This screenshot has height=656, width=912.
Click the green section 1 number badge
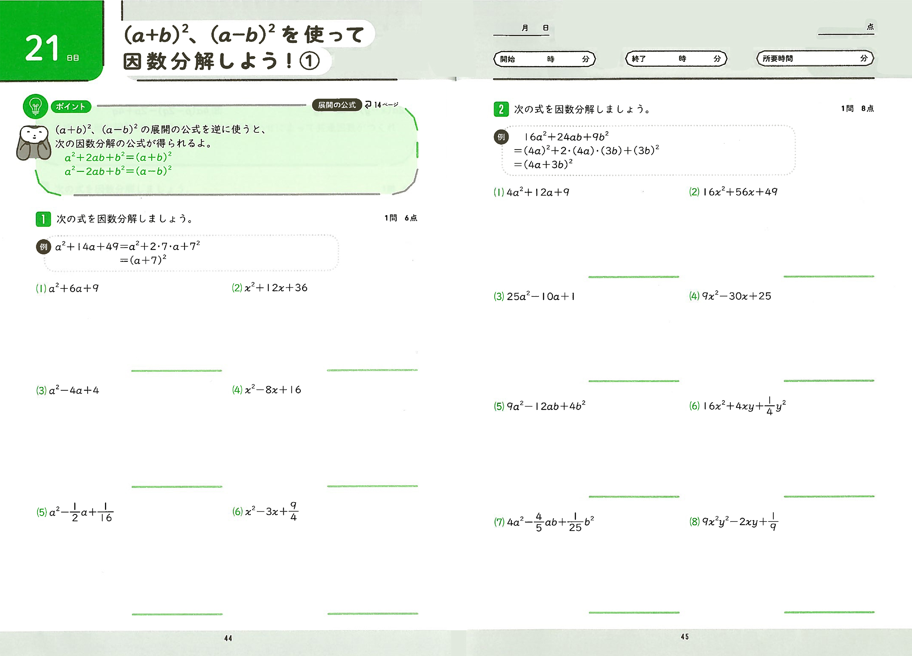43,219
